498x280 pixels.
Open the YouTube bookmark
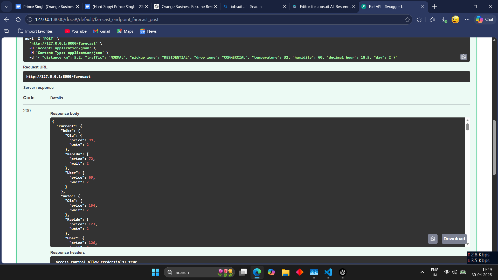(x=75, y=31)
